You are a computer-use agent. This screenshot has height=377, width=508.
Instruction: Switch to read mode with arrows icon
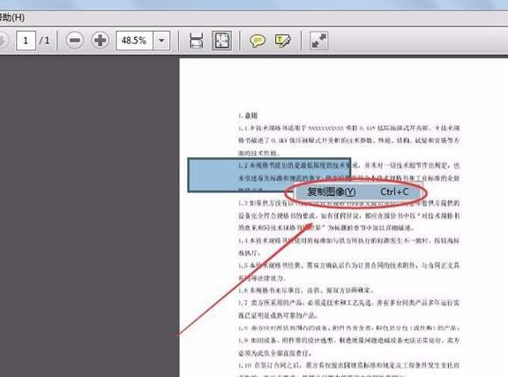(319, 41)
